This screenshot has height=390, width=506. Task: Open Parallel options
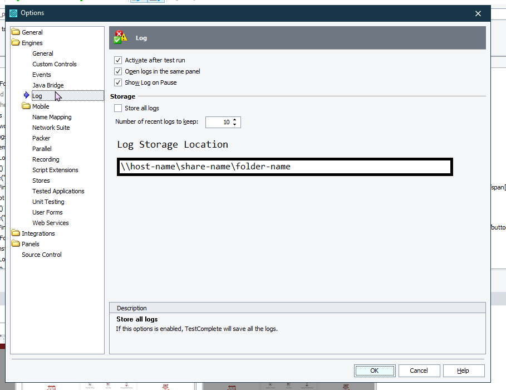click(x=42, y=149)
